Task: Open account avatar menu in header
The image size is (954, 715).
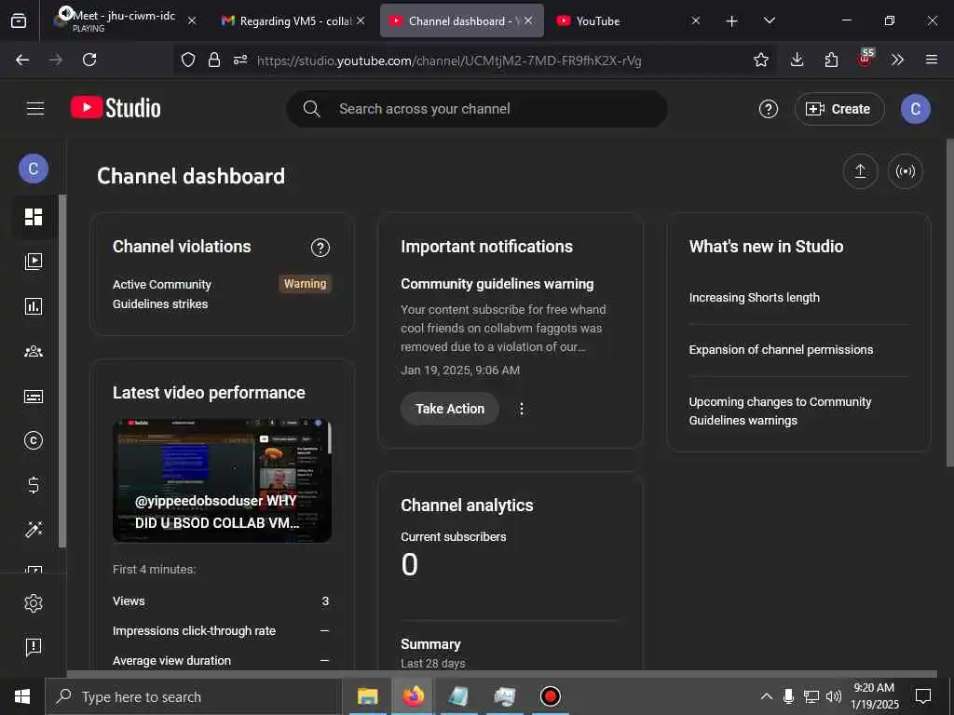Action: (x=916, y=109)
